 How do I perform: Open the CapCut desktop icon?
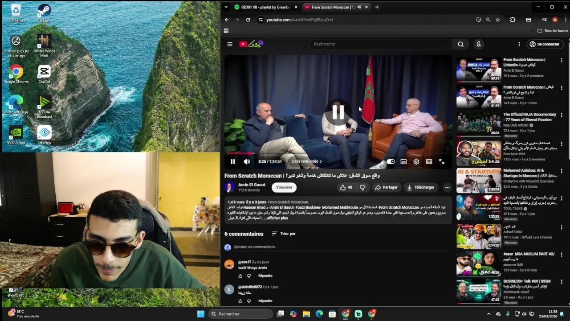44,74
